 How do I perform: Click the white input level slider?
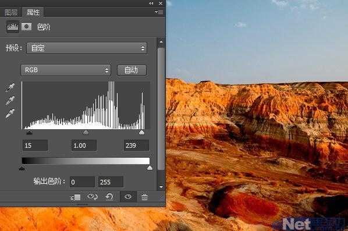click(x=141, y=133)
